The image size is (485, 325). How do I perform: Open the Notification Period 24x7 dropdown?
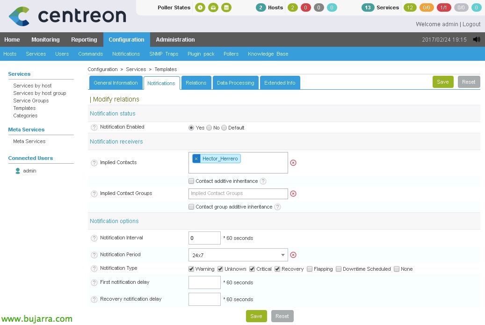point(238,255)
